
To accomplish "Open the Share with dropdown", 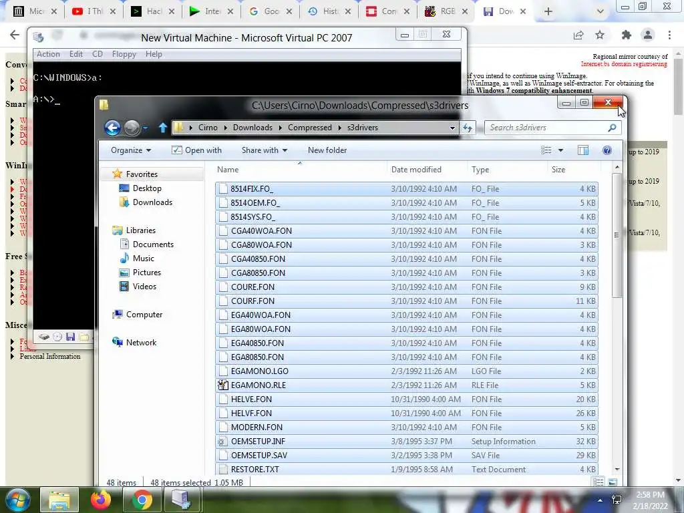I will pos(265,150).
